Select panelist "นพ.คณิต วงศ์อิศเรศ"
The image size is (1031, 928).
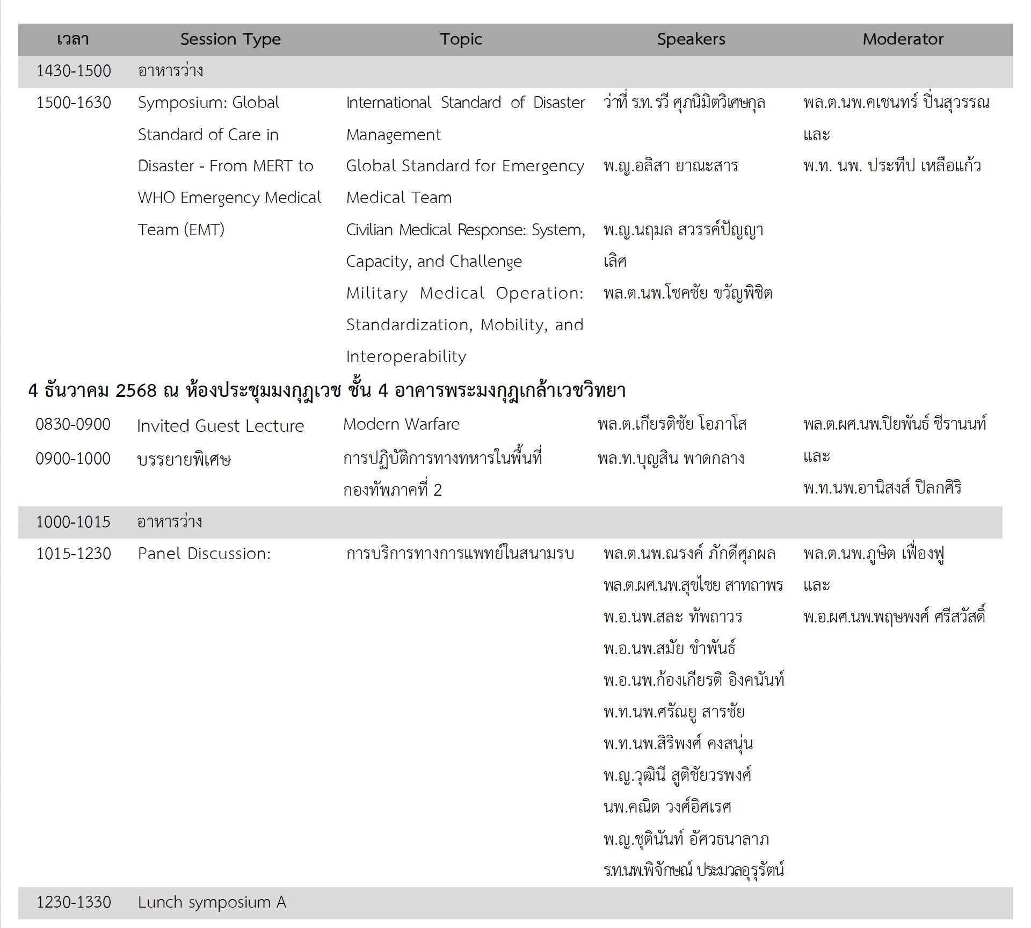pos(667,807)
